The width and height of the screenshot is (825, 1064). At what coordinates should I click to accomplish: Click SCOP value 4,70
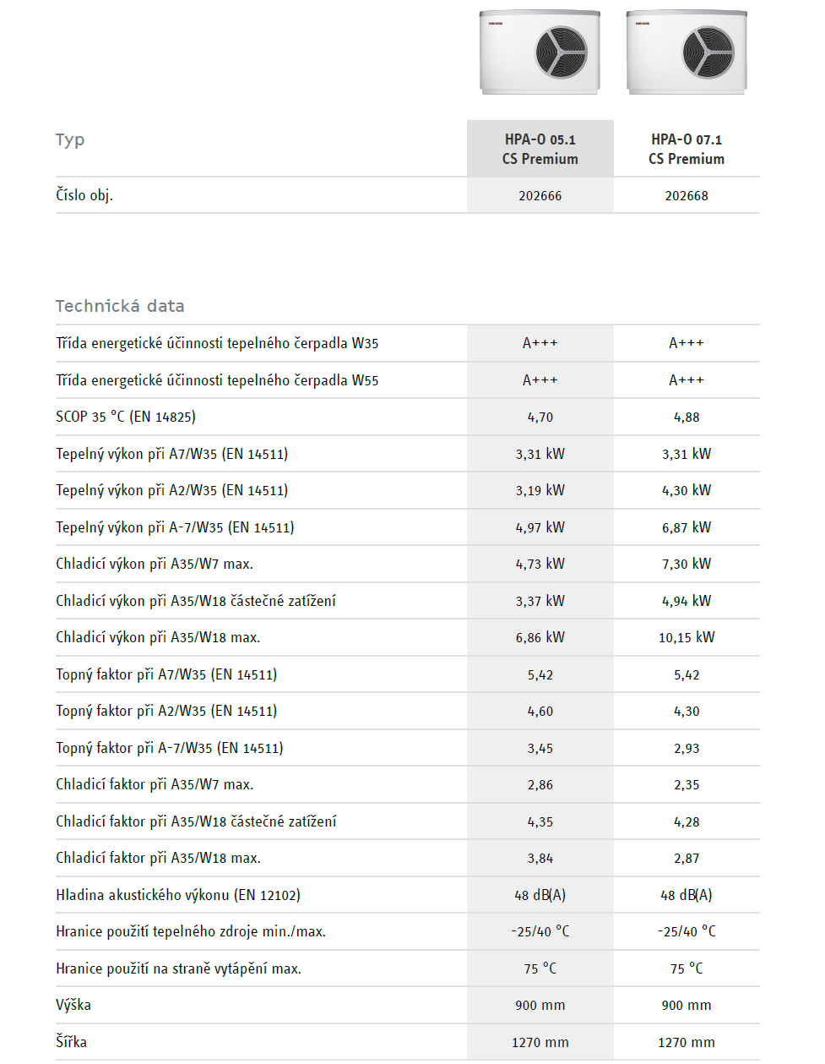click(x=540, y=417)
